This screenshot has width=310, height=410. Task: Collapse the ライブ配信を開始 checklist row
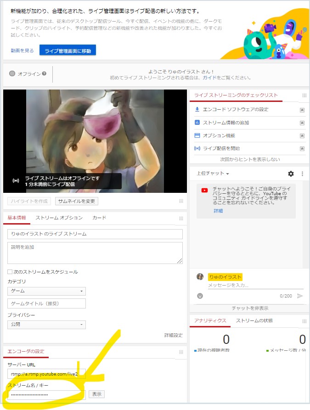(x=302, y=148)
